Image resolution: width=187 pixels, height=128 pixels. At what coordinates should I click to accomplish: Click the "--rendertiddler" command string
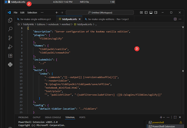57,81
